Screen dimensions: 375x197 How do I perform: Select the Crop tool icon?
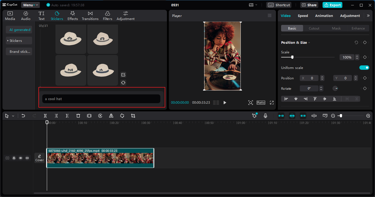coord(133,116)
